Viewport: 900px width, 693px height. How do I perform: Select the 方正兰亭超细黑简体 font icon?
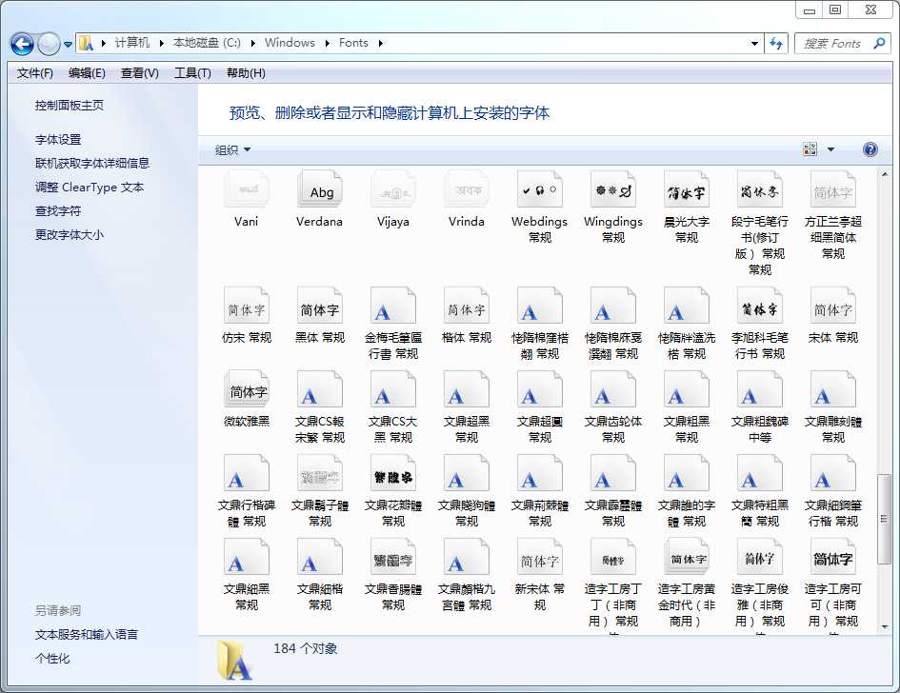[832, 189]
